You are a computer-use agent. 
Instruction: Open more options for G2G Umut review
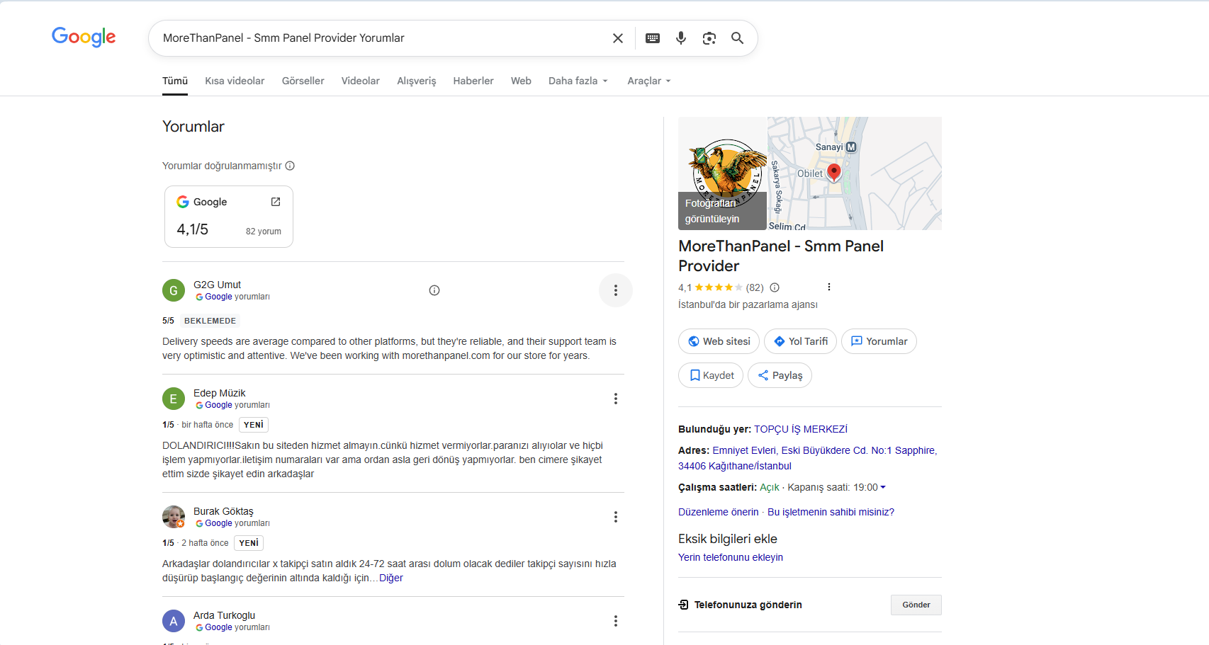[616, 290]
